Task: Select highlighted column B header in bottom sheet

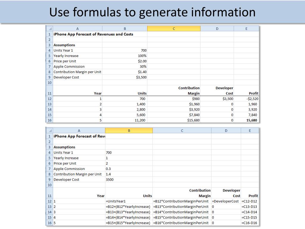Action: pos(129,131)
